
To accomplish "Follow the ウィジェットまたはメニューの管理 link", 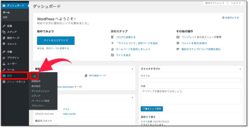I will point(201,37).
